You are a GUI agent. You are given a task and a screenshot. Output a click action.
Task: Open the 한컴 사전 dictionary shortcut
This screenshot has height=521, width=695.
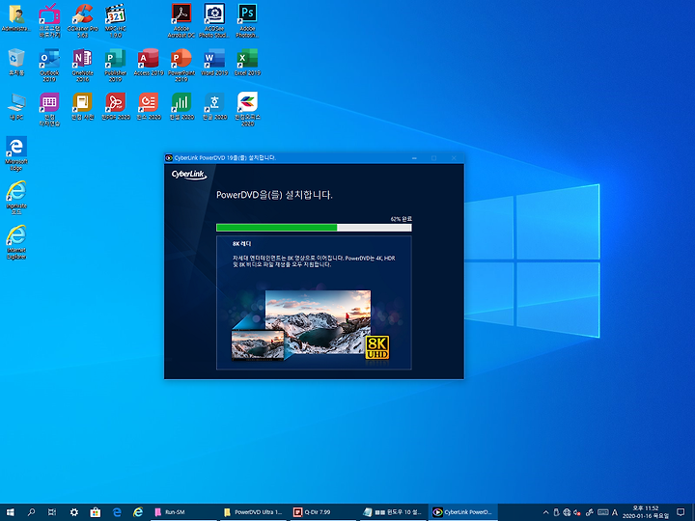(x=82, y=107)
